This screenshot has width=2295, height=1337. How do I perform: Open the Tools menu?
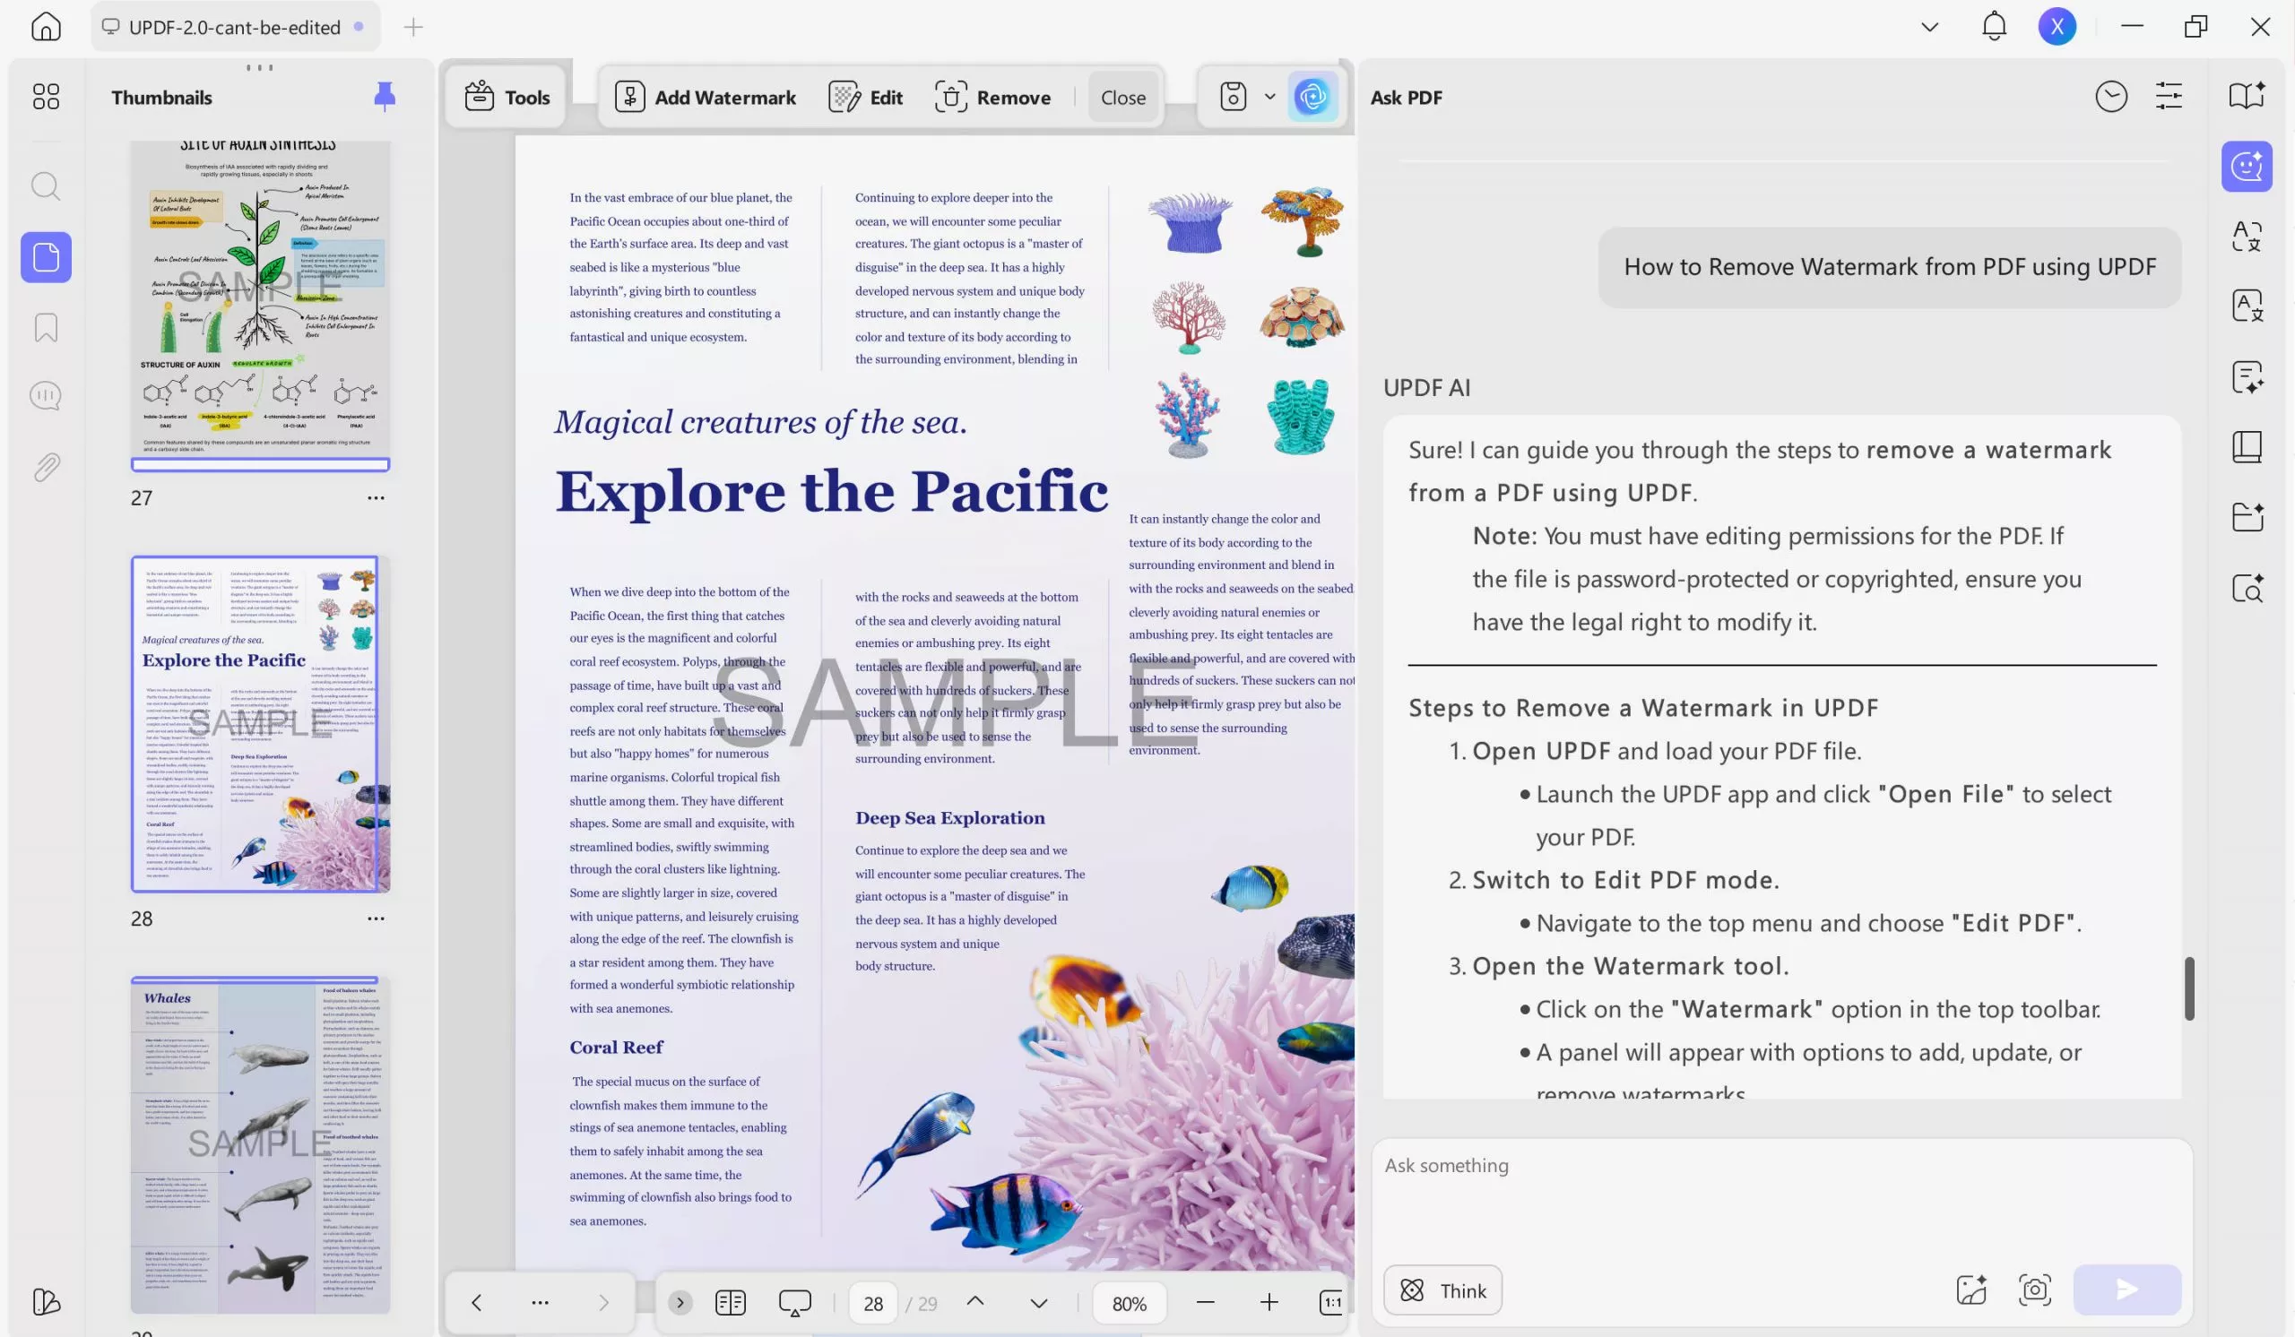click(507, 97)
